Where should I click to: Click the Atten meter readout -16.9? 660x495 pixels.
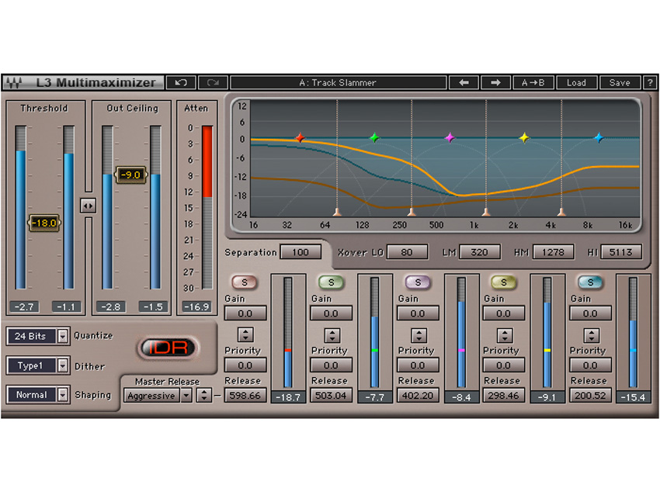tap(196, 307)
